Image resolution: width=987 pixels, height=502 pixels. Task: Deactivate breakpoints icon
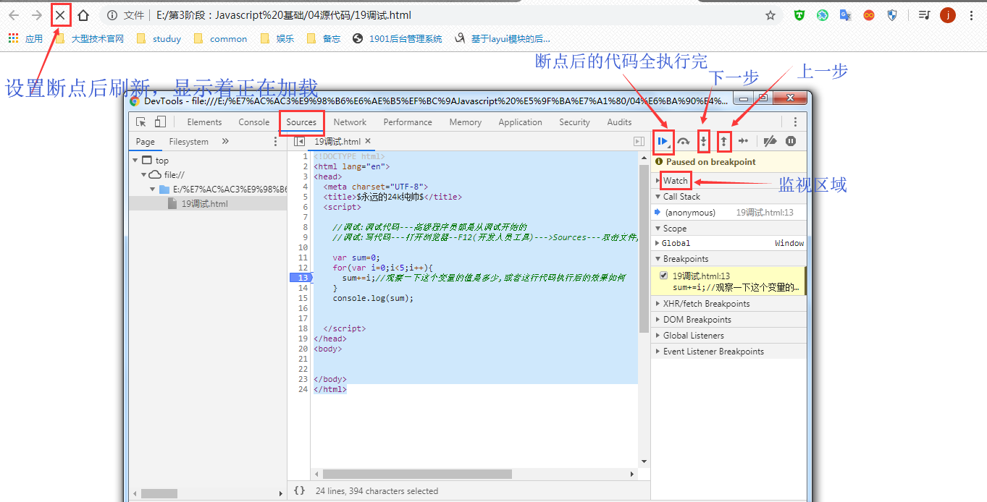[770, 142]
